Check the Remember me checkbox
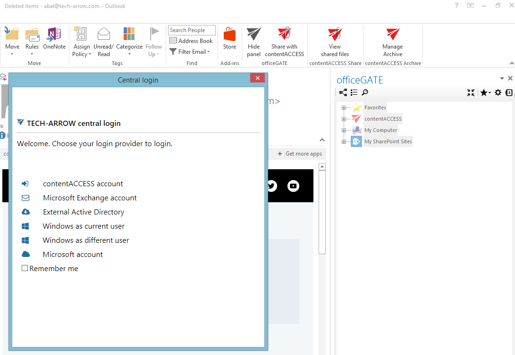Viewport: 515px width, 355px height. (25, 268)
